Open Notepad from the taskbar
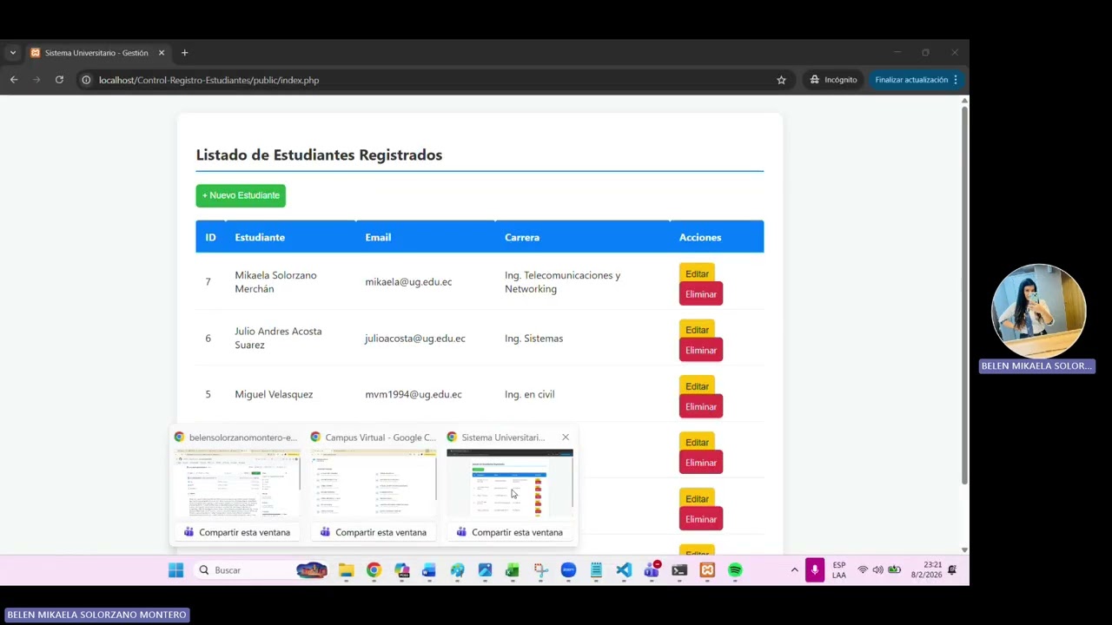The image size is (1112, 625). [596, 570]
